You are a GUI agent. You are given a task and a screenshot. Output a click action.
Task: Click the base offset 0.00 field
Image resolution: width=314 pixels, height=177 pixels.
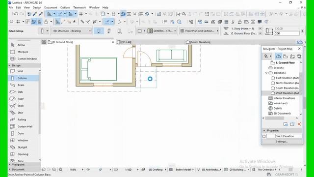tap(287, 33)
